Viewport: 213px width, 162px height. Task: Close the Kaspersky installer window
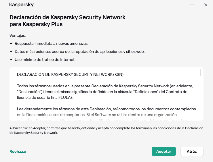pyautogui.click(x=206, y=5)
